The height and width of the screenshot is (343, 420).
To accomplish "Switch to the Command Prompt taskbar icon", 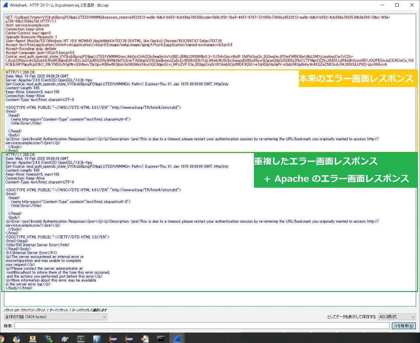I will coord(161,339).
